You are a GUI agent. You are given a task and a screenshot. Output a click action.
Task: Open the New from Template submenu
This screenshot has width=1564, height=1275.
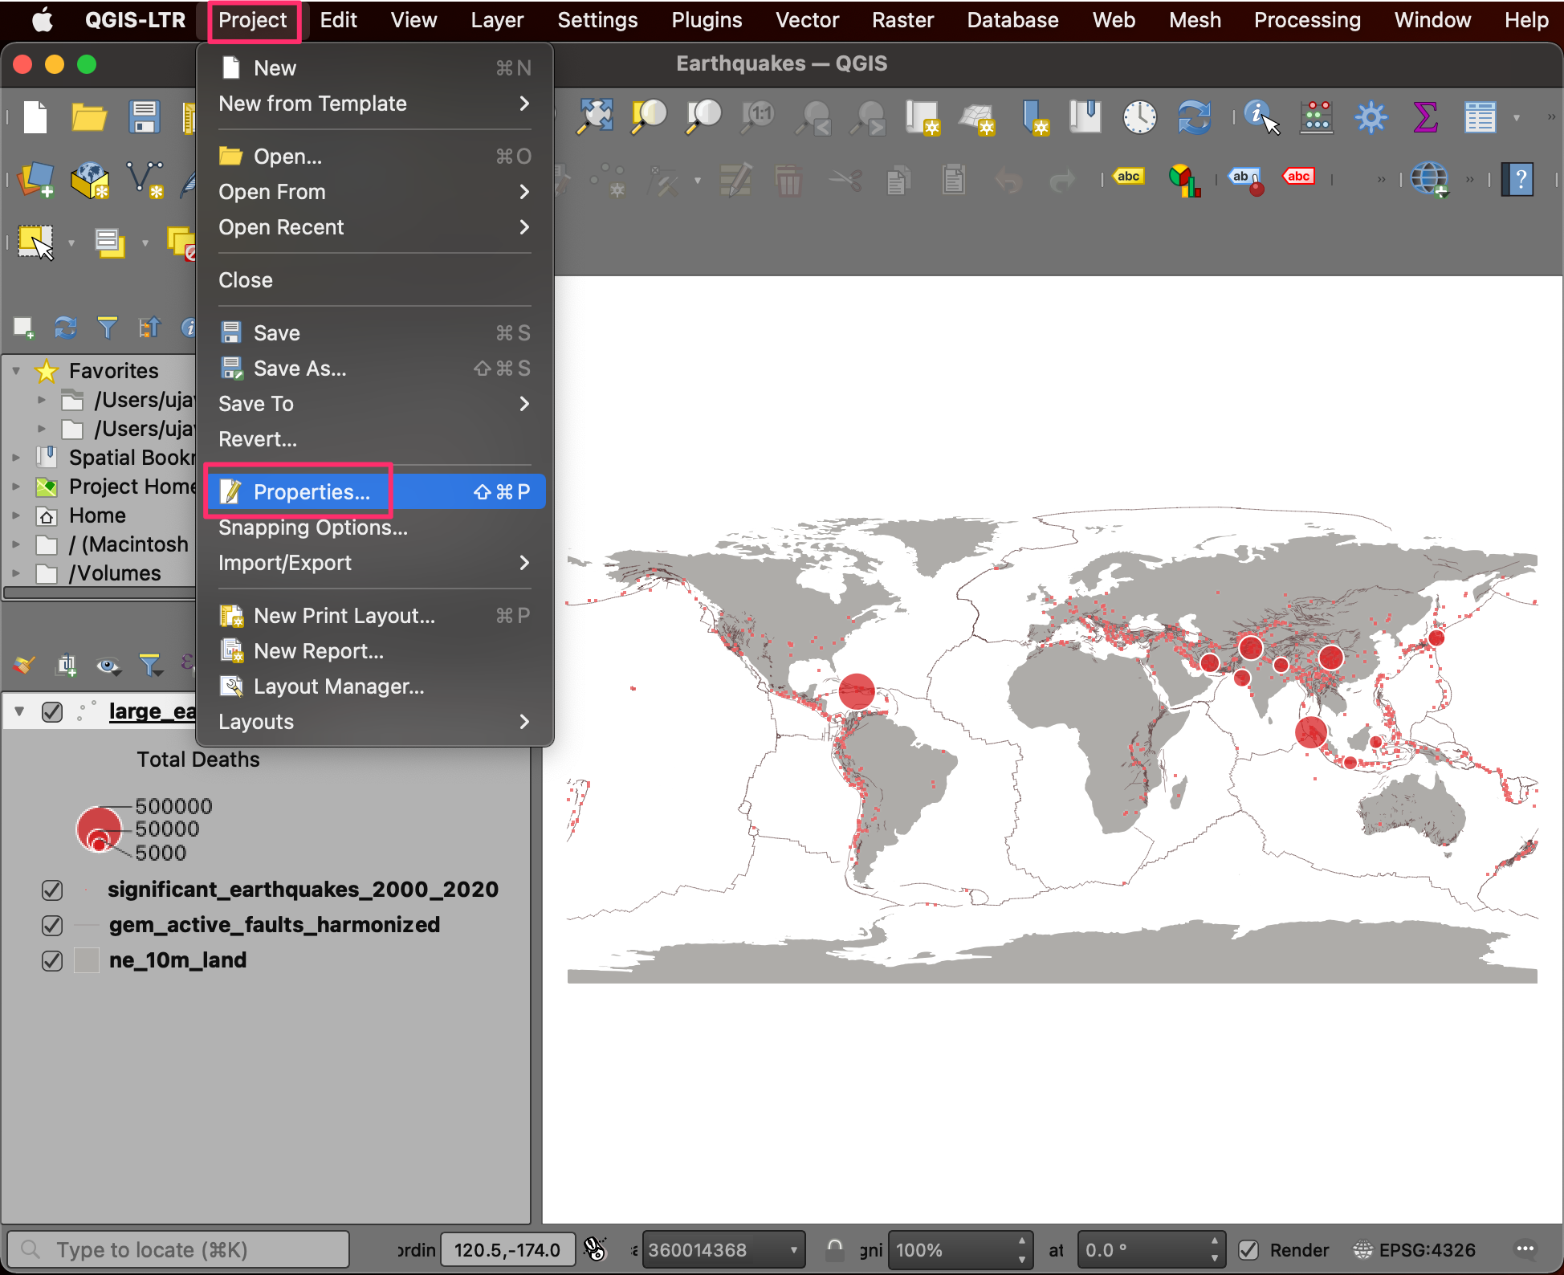coord(375,104)
